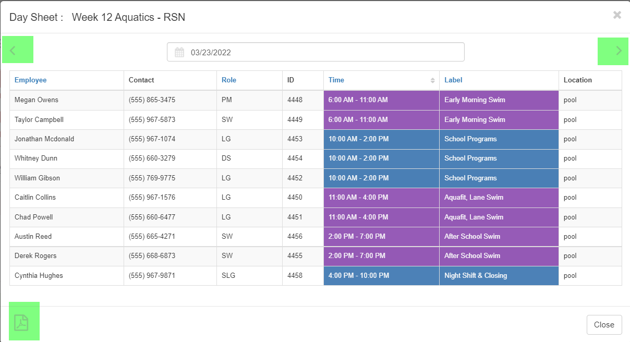Select employee Taylor Campbell

[39, 119]
